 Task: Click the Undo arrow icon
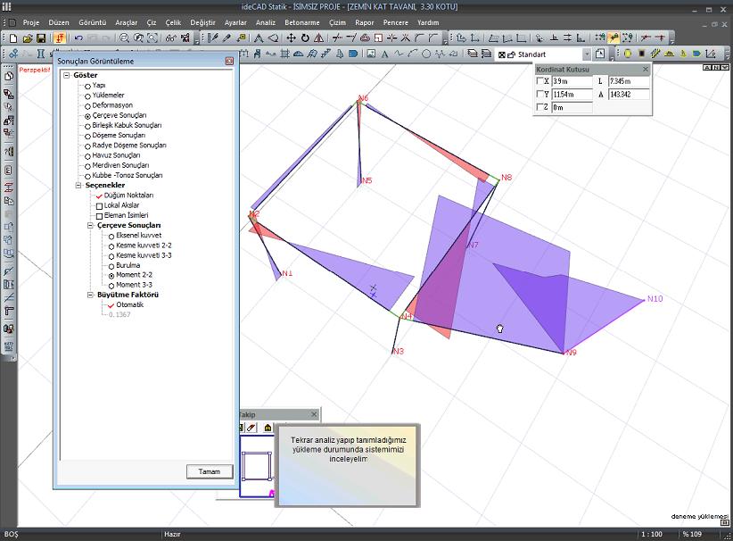point(78,38)
